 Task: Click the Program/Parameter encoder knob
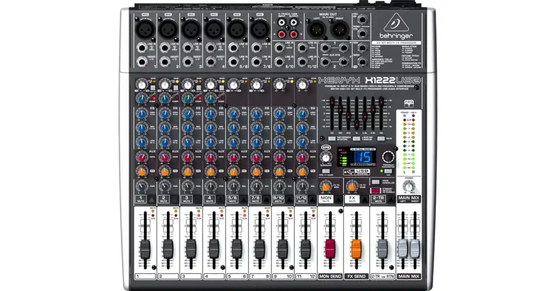(x=388, y=157)
